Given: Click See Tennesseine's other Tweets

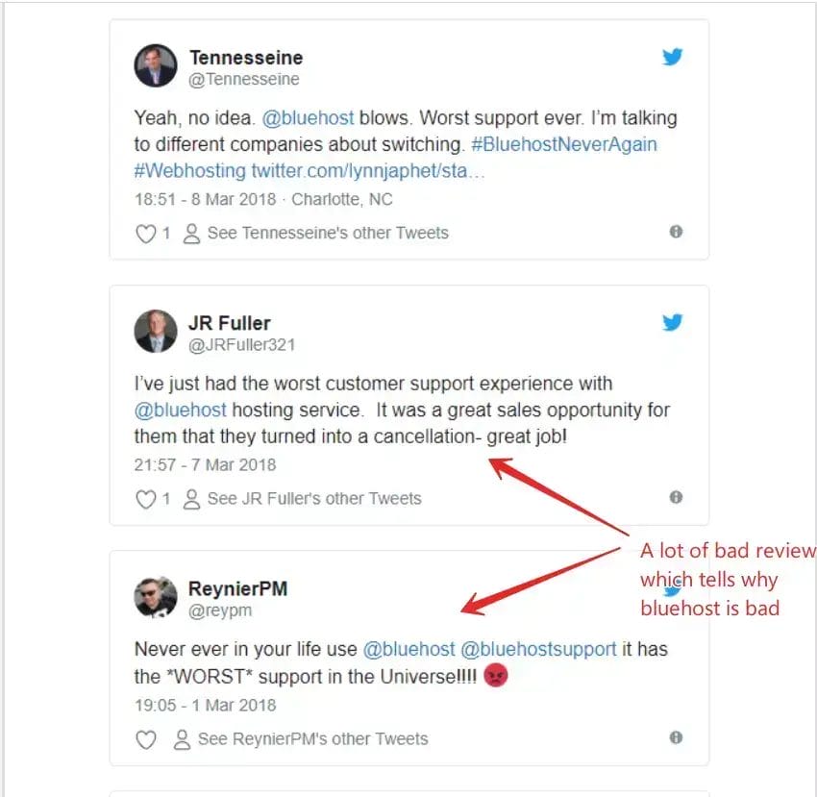Looking at the screenshot, I should click(x=316, y=233).
